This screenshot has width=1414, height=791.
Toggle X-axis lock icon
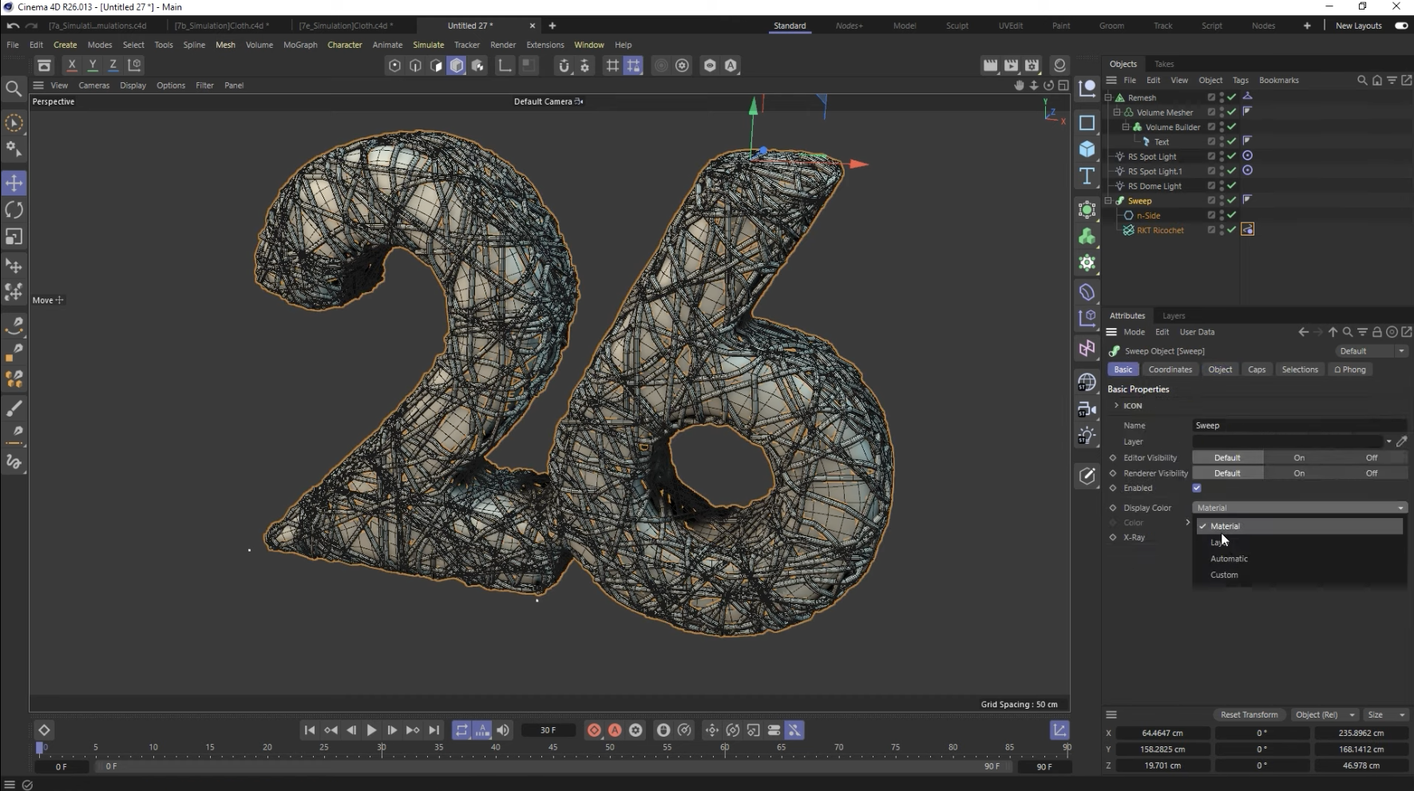point(72,65)
